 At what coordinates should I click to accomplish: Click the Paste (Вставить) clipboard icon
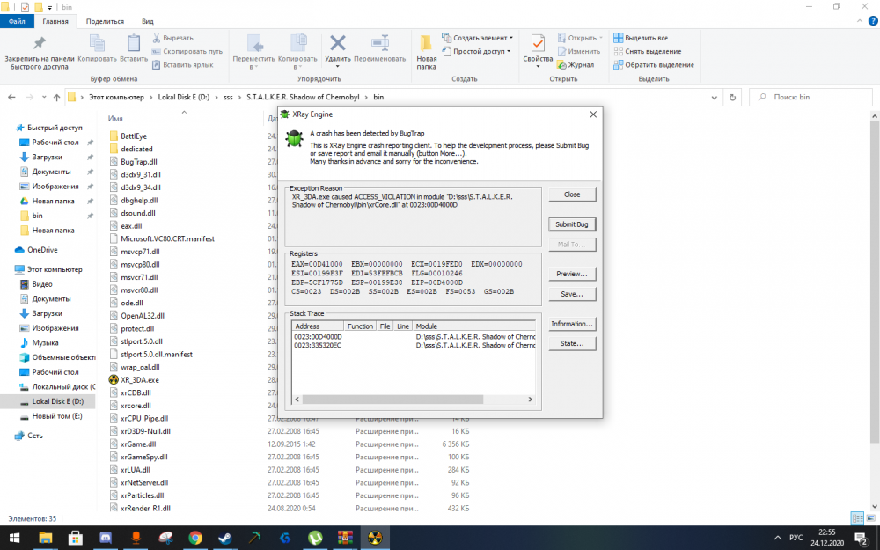point(134,44)
